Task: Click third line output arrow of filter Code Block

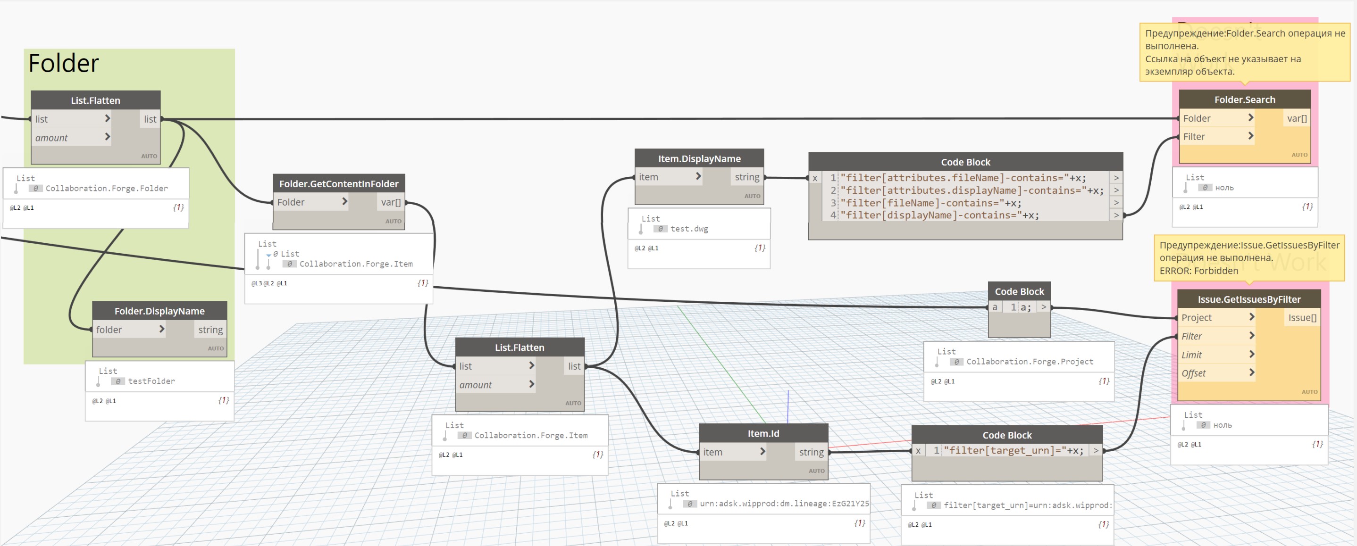Action: click(x=1116, y=203)
